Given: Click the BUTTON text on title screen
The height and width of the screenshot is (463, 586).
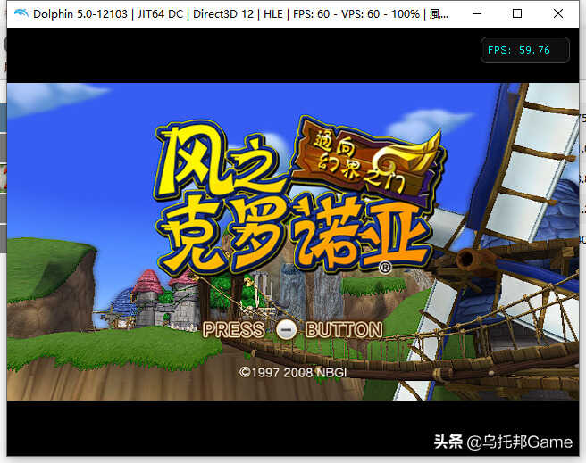Looking at the screenshot, I should click(x=344, y=330).
